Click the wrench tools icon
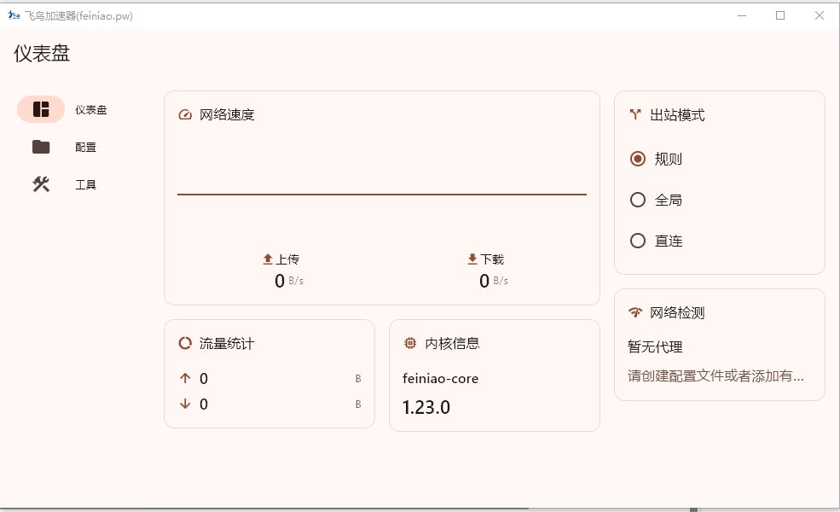The height and width of the screenshot is (512, 840). click(41, 184)
